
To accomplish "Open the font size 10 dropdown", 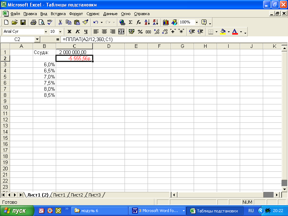I will point(60,32).
